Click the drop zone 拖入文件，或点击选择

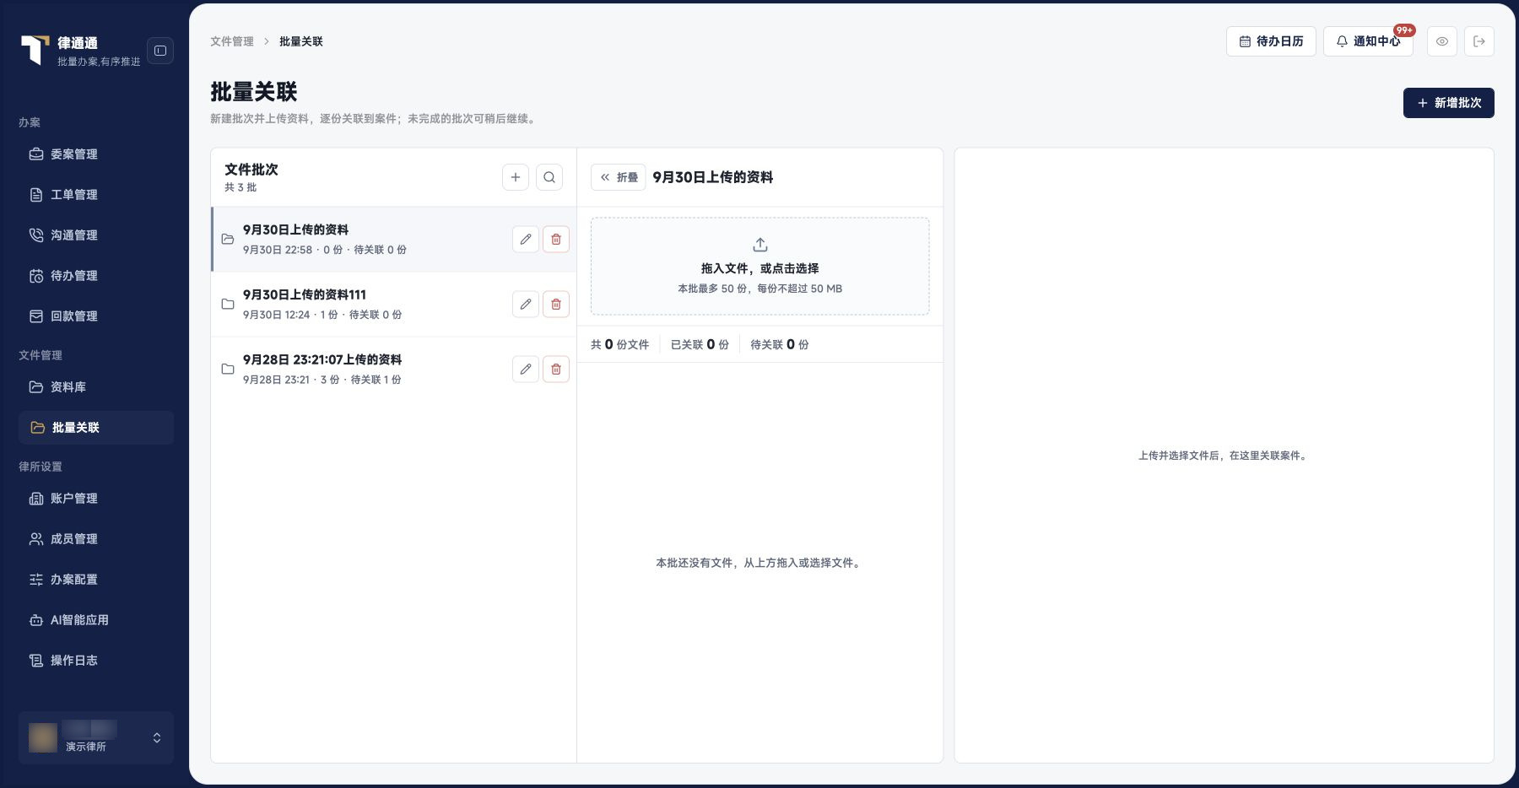point(760,267)
